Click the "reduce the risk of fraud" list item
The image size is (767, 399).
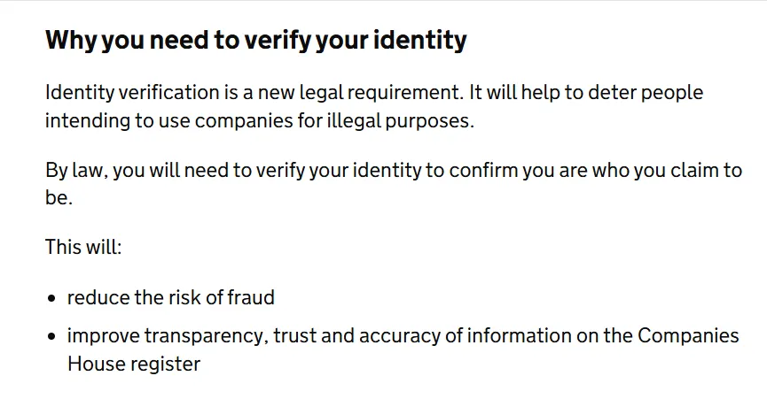pos(171,298)
